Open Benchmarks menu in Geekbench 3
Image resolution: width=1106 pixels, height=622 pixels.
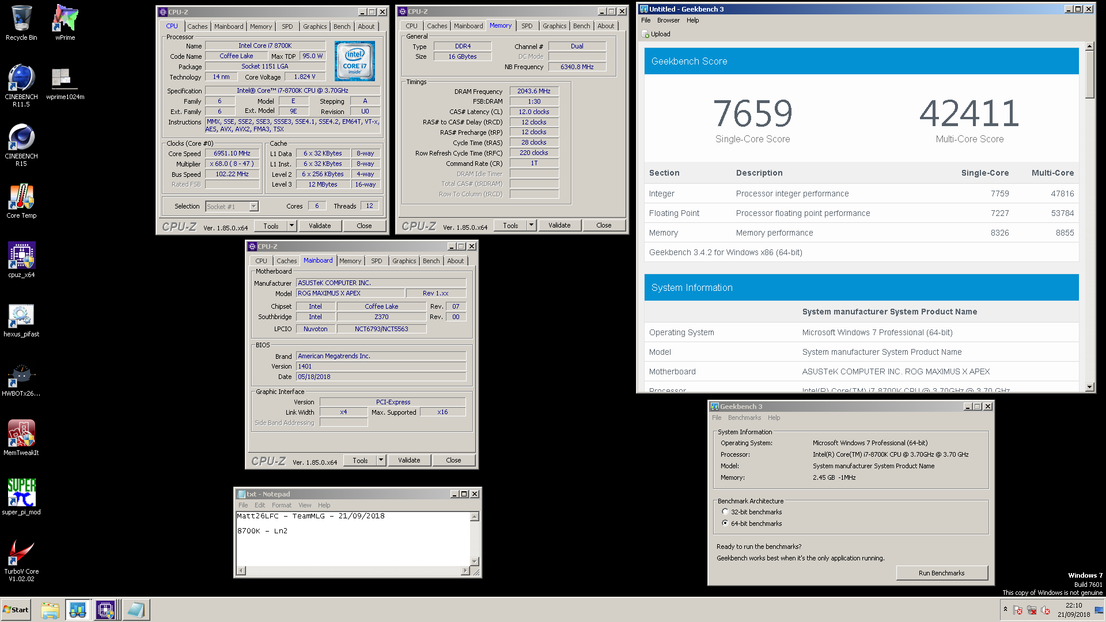point(744,418)
